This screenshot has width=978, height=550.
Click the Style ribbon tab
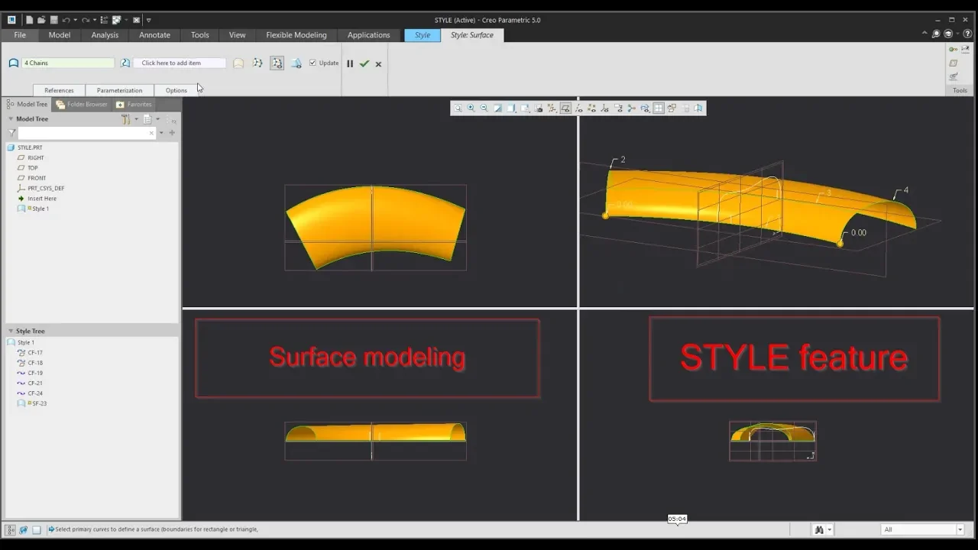[423, 35]
